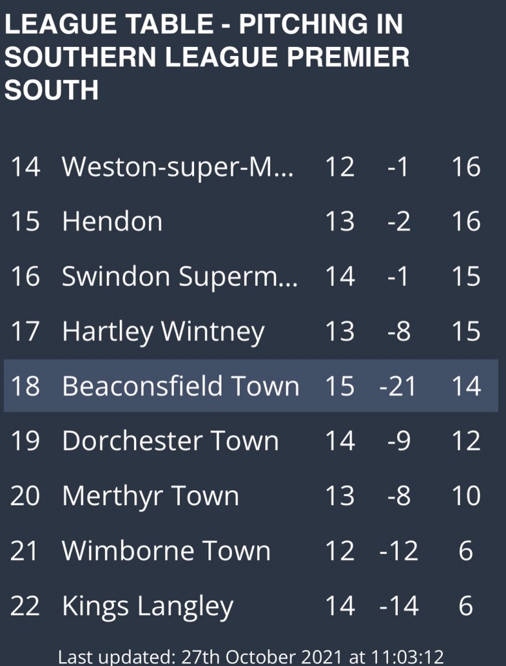Screen dimensions: 506x666
Task: Click position number 14 in the table
Action: click(25, 167)
